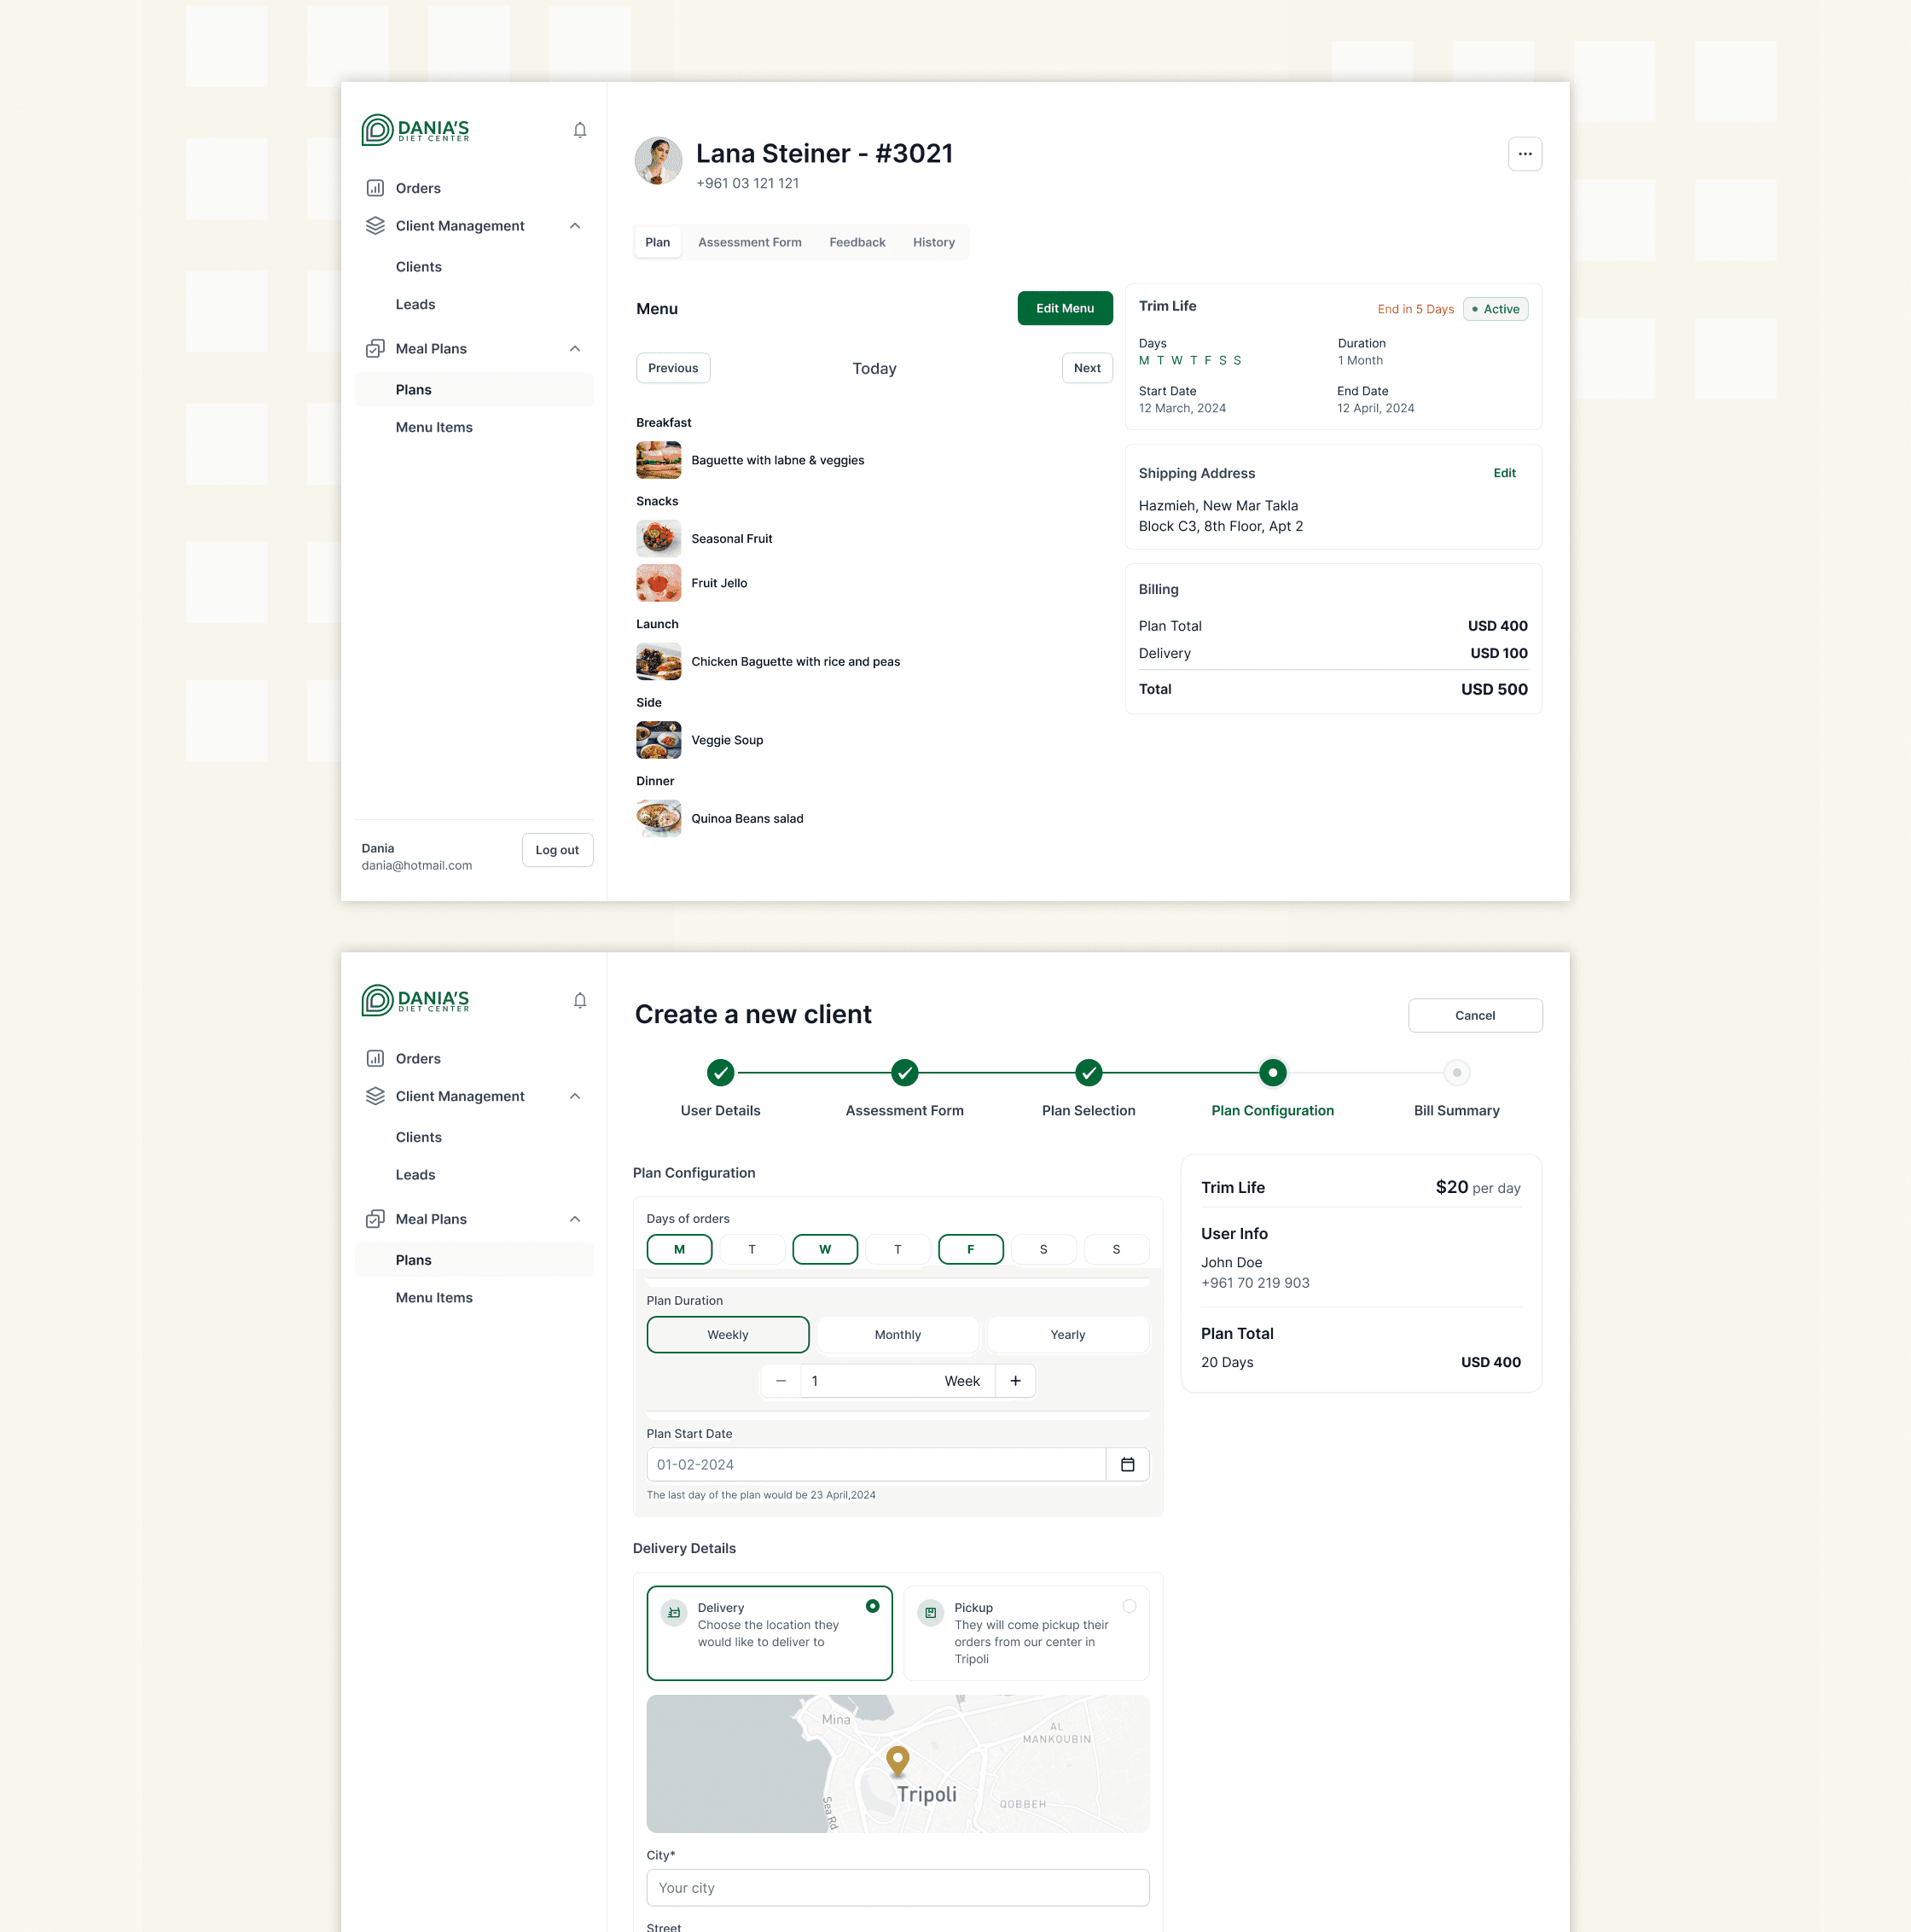Click the Dania's Diet Center logo
The height and width of the screenshot is (1932, 1911).
(415, 130)
